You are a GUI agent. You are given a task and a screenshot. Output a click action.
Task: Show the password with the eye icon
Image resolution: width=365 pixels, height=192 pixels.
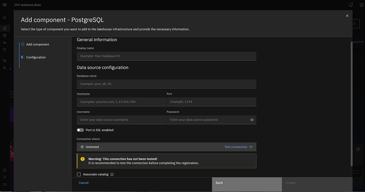(x=252, y=120)
